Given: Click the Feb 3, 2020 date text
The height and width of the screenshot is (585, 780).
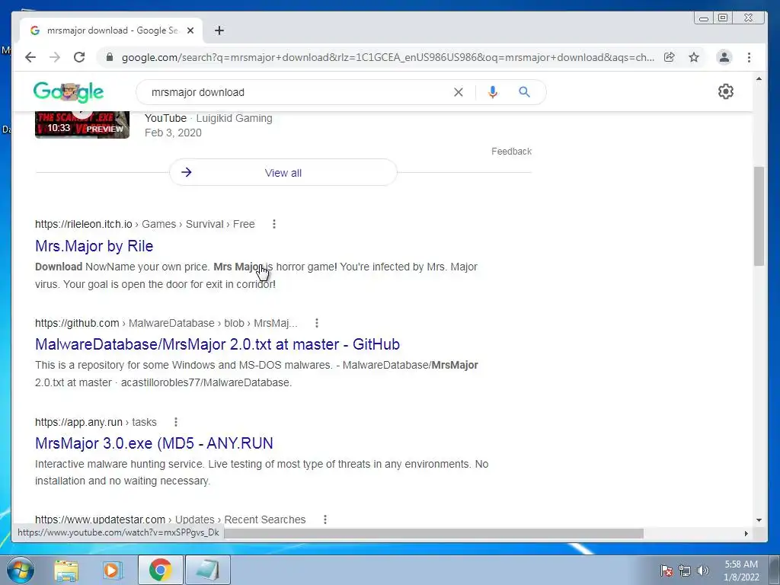Looking at the screenshot, I should (173, 133).
